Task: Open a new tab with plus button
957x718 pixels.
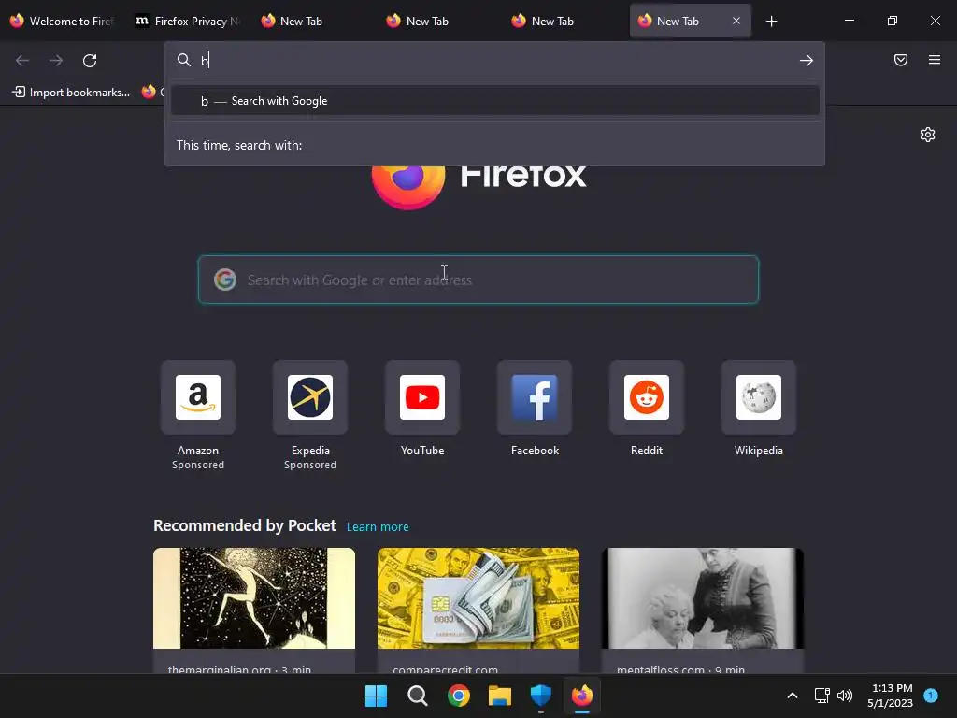Action: tap(771, 22)
